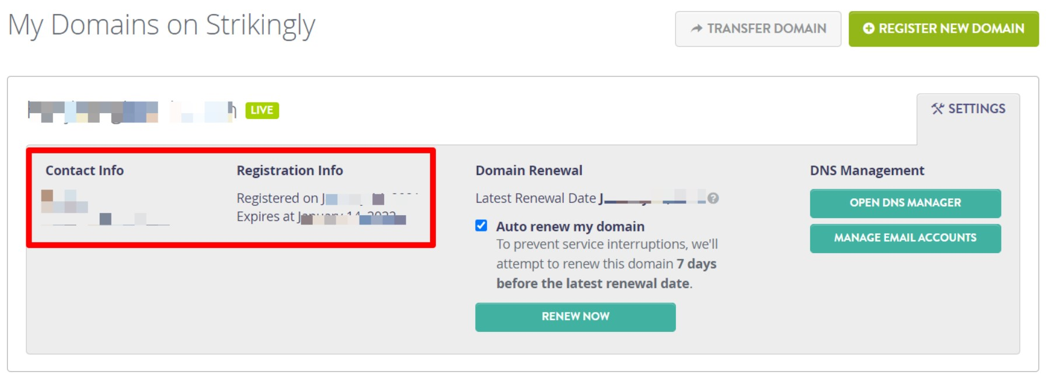Select the domain name heading
The image size is (1046, 382).
(128, 110)
